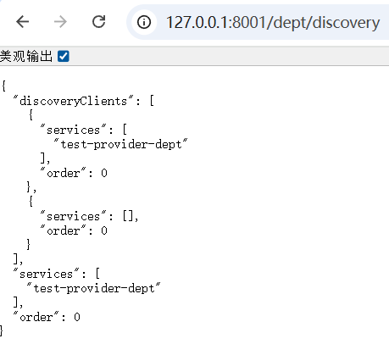Reload the page with the refresh icon
This screenshot has width=389, height=344.
(x=99, y=22)
